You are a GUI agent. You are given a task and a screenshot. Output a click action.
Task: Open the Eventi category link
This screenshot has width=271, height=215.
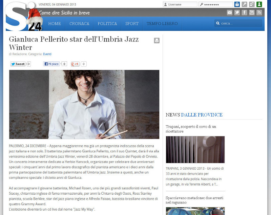(x=47, y=54)
